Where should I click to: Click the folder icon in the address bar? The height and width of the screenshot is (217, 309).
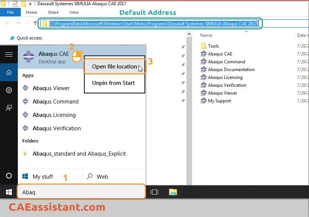click(45, 24)
